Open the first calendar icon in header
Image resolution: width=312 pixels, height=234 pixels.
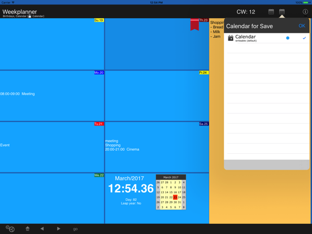coord(271,12)
